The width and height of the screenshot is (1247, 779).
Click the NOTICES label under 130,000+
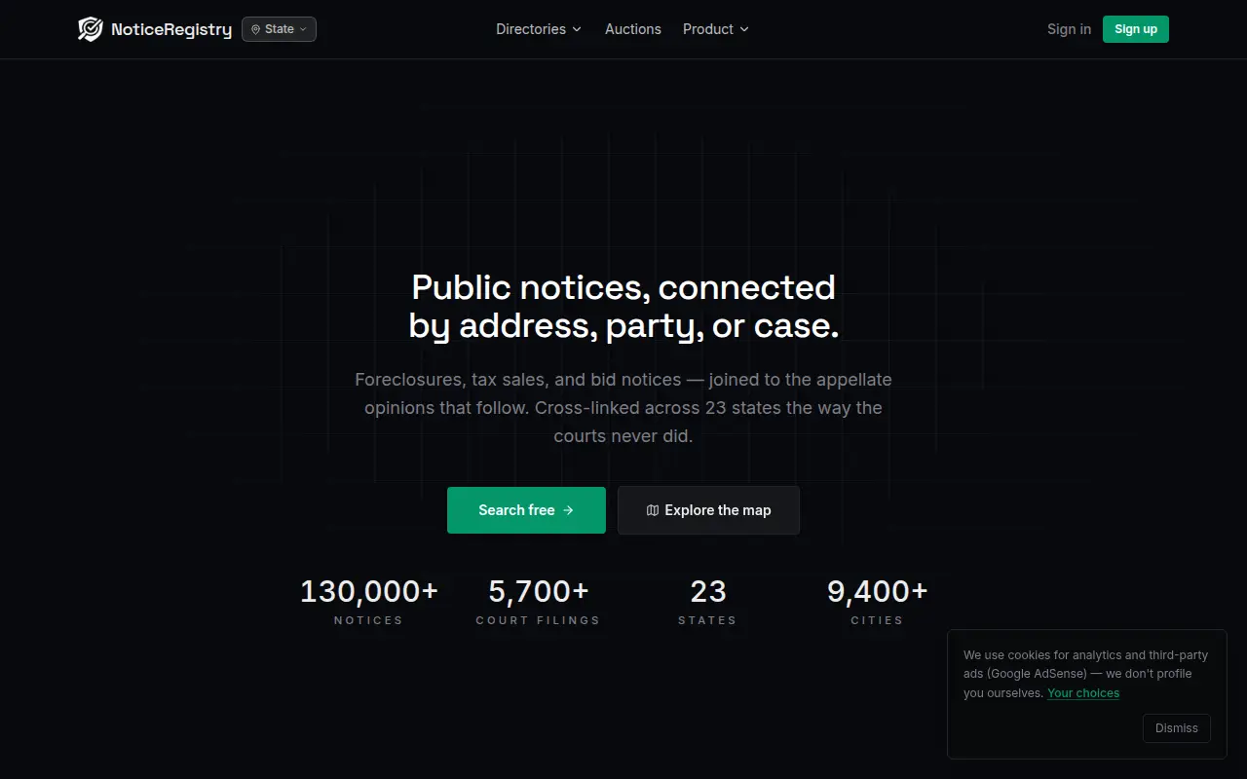click(x=368, y=620)
